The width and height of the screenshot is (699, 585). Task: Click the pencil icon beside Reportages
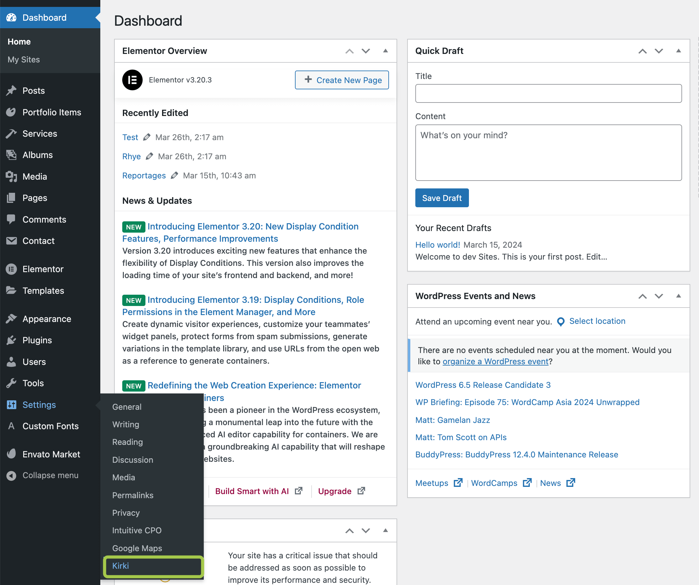point(174,176)
